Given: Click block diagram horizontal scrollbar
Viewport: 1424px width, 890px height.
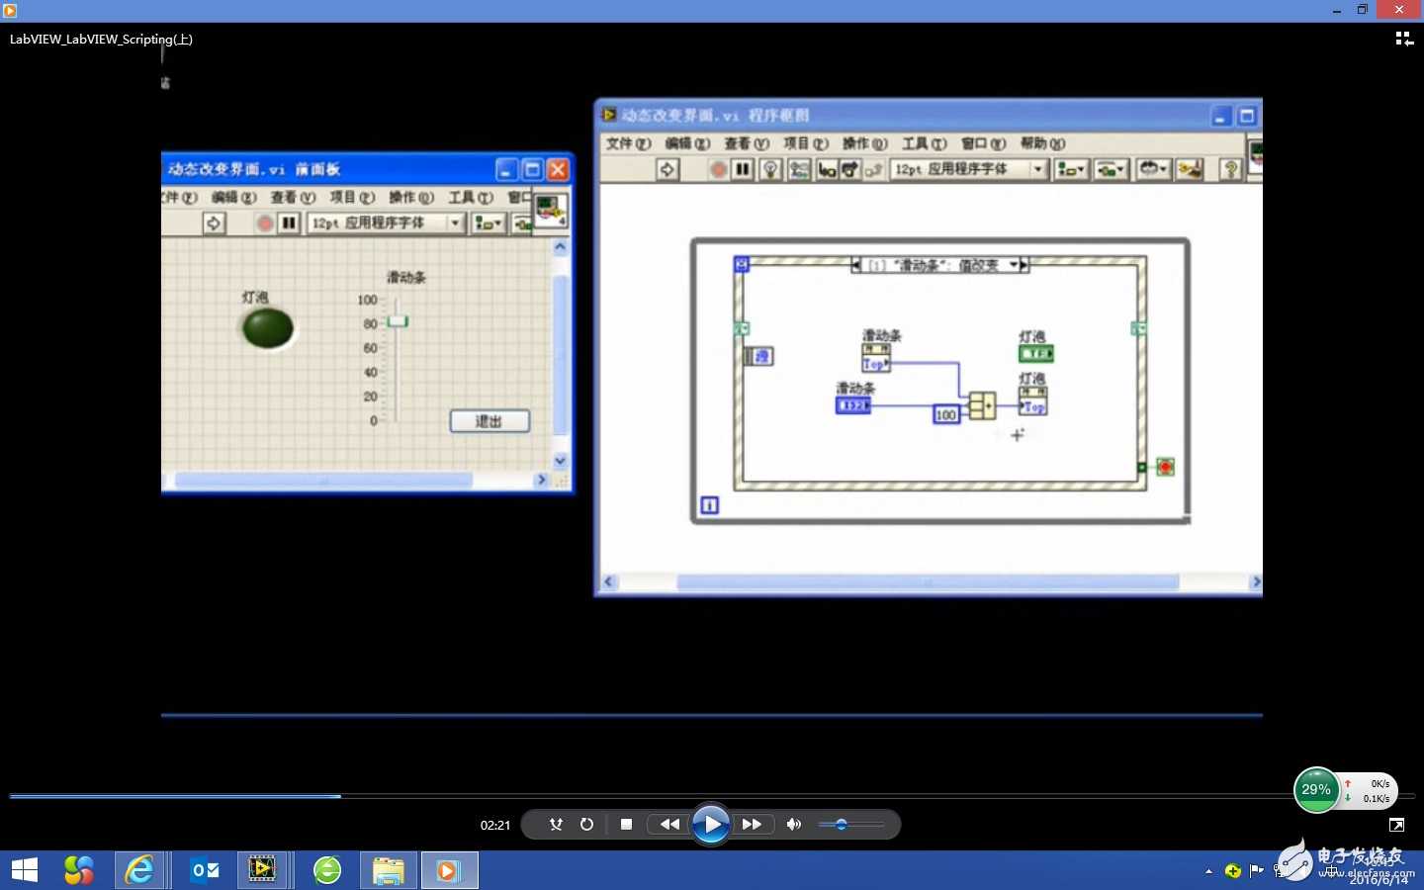Looking at the screenshot, I should 928,582.
